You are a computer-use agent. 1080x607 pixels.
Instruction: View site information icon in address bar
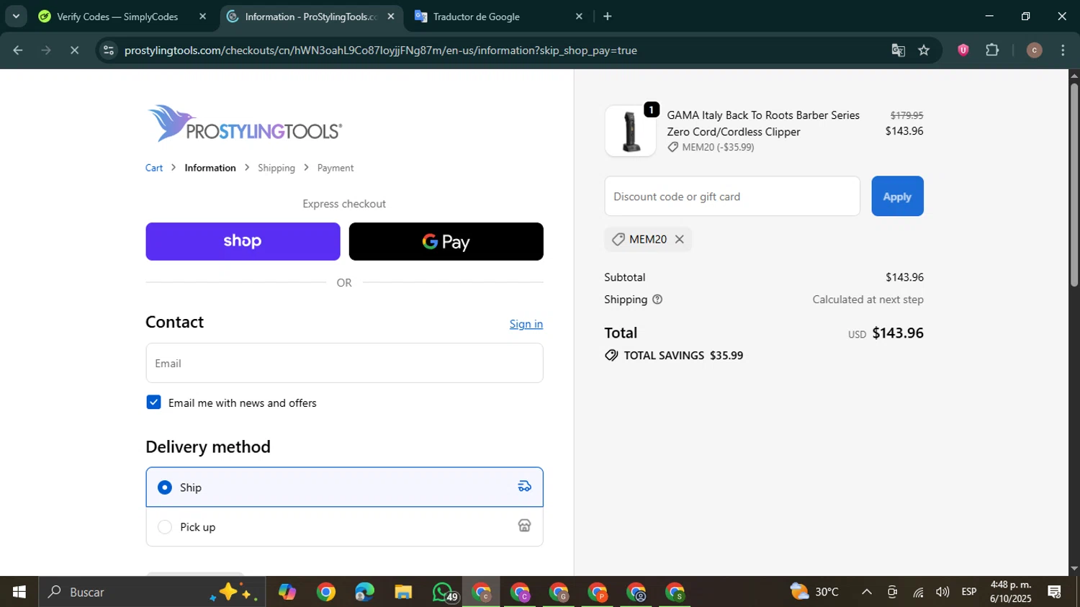108,50
